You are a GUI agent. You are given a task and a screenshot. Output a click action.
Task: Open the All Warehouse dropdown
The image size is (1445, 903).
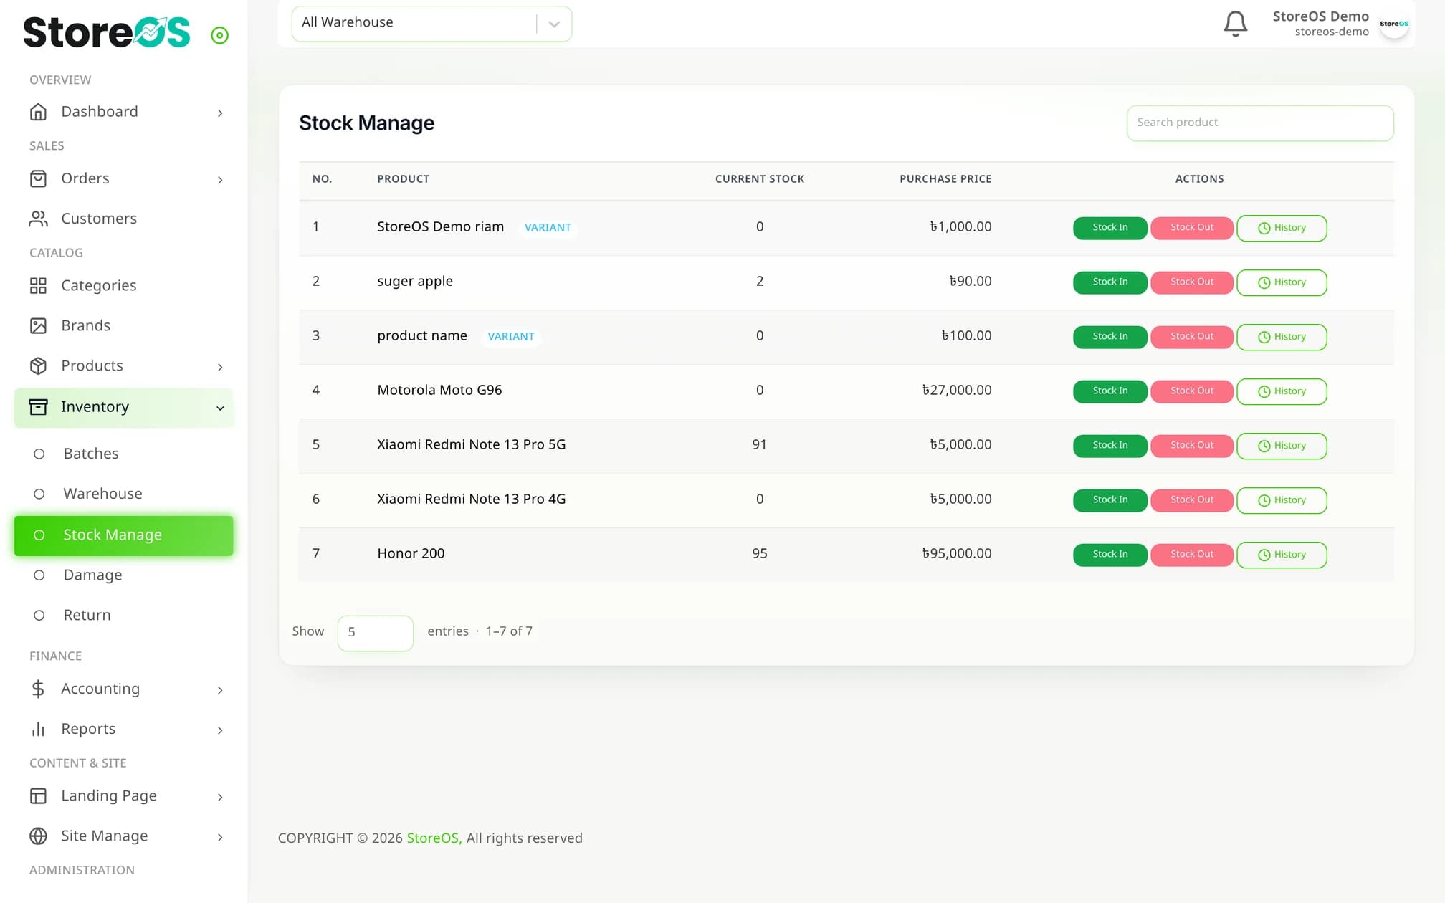point(431,24)
